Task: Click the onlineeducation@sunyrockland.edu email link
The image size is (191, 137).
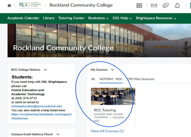Action: pyautogui.click(x=37, y=106)
